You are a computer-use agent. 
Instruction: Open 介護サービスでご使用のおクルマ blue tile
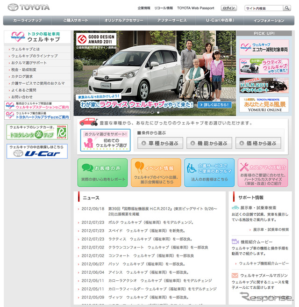[209, 173]
